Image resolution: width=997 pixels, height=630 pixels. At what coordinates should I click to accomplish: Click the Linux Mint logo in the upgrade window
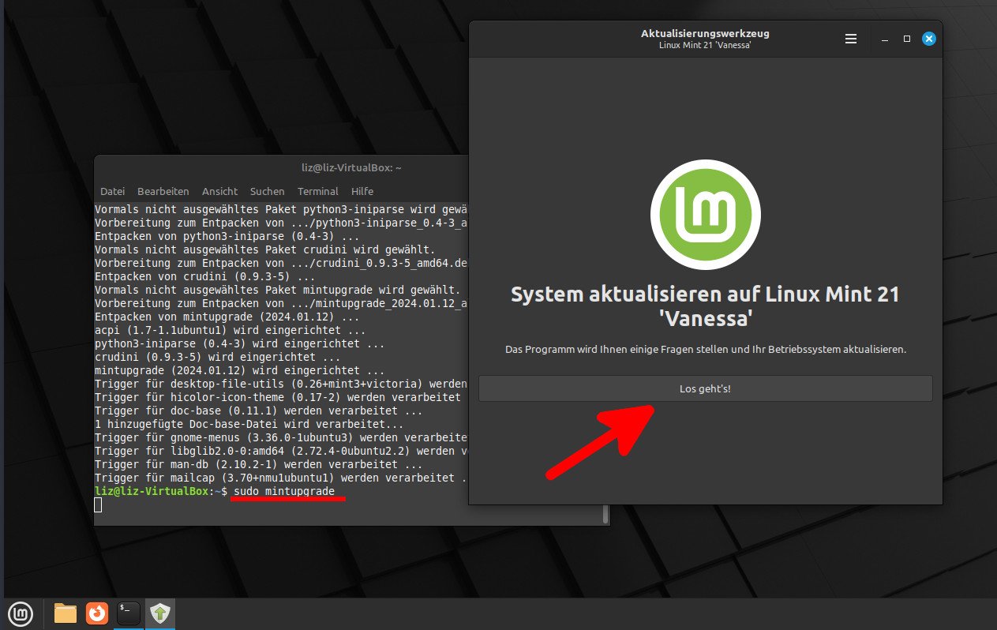(705, 214)
